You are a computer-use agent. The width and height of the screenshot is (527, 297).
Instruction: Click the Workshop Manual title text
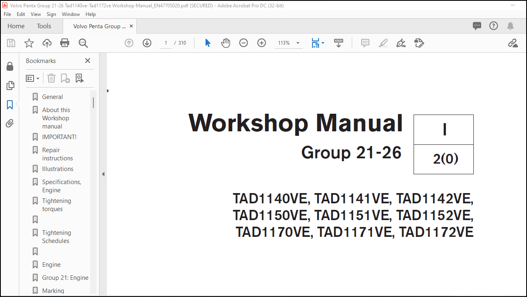296,123
